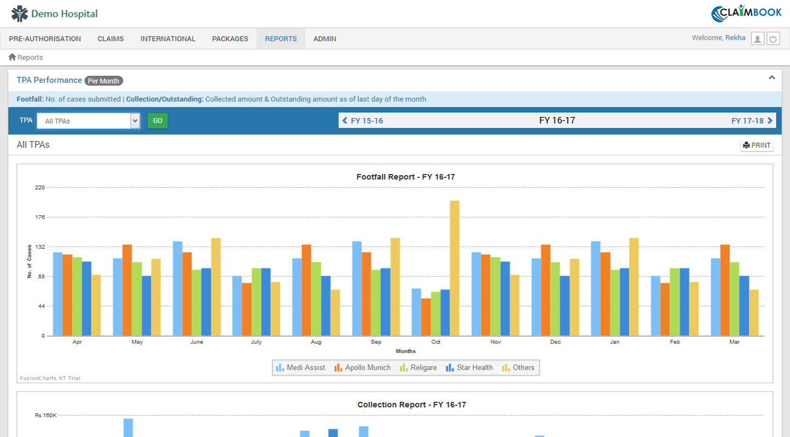The width and height of the screenshot is (790, 437).
Task: Collapse the TPA Performance panel
Action: (772, 77)
